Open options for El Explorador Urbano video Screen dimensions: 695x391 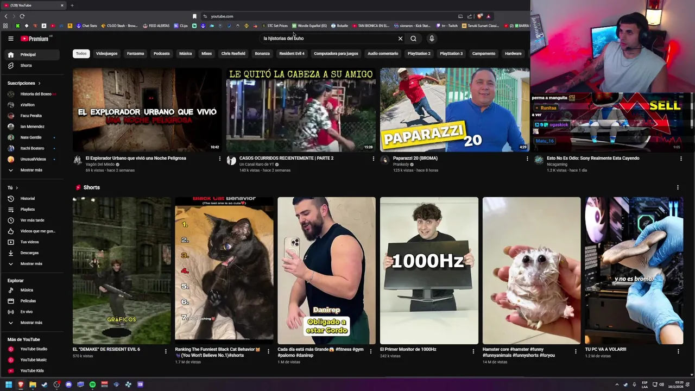(x=219, y=159)
